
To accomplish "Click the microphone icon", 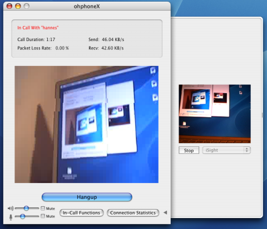I will point(11,217).
